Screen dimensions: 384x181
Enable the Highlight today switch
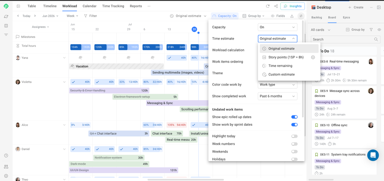pos(294,136)
